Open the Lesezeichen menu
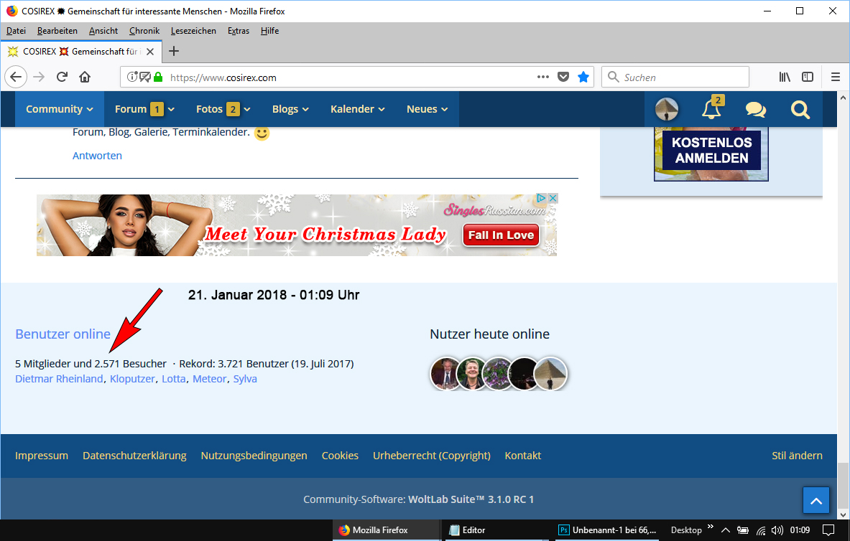 tap(192, 31)
